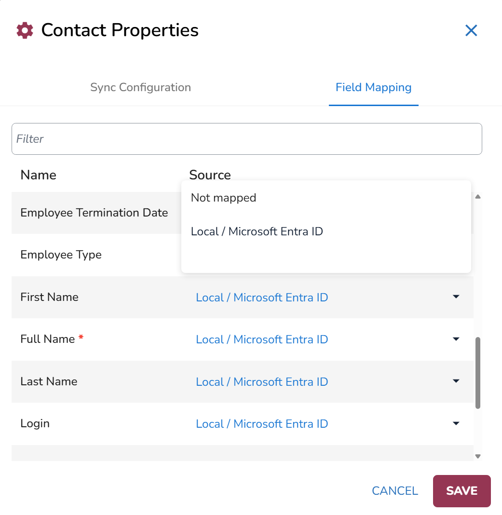This screenshot has width=502, height=515.
Task: Click the scroll-down arrow of the list
Action: 478,456
